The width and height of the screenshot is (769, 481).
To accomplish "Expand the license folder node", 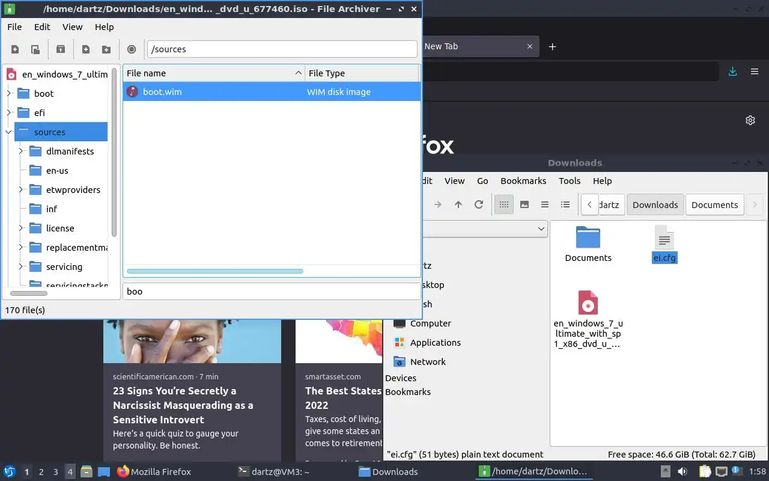I will click(21, 228).
